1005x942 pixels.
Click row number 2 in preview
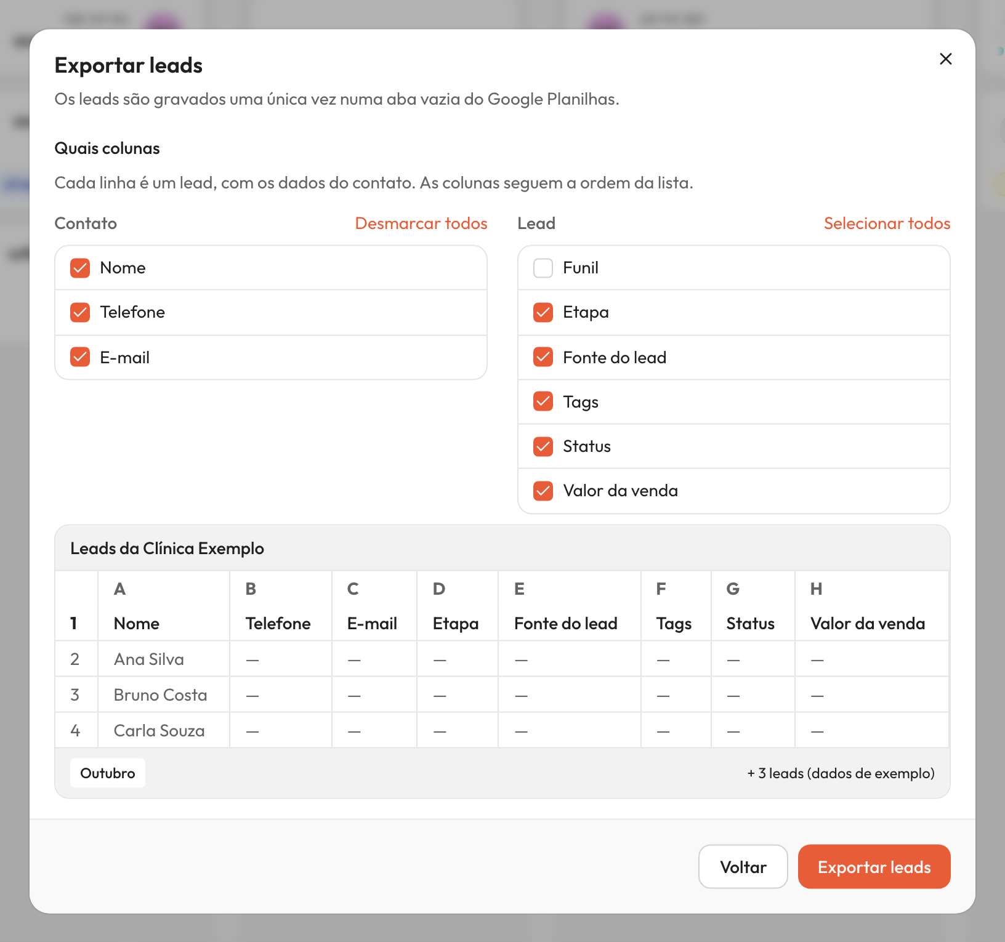tap(75, 659)
